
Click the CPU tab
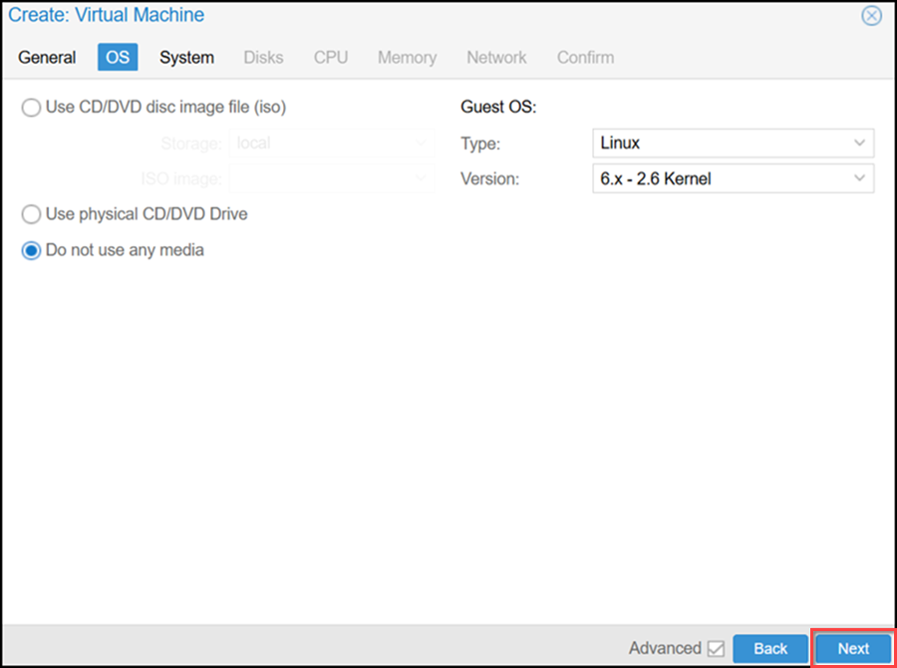(x=331, y=57)
